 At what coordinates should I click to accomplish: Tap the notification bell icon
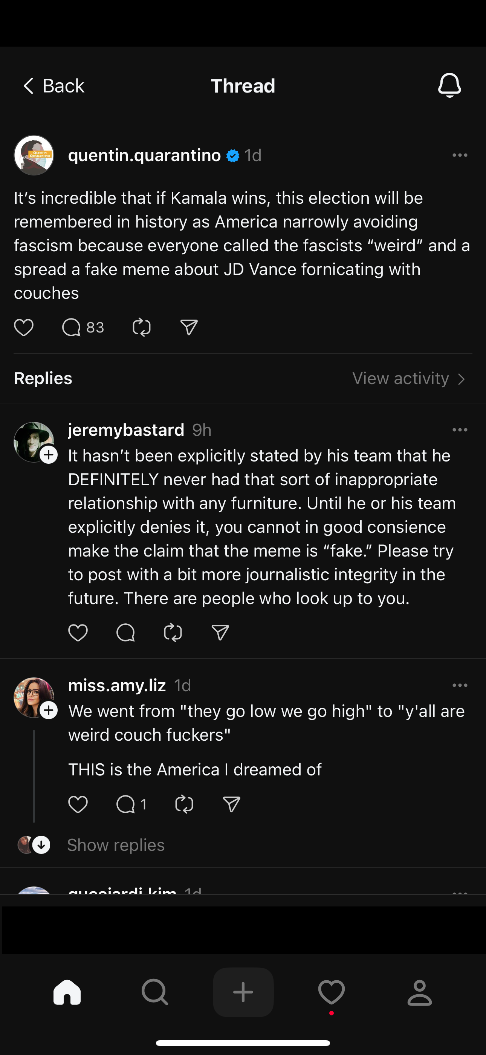coord(449,85)
